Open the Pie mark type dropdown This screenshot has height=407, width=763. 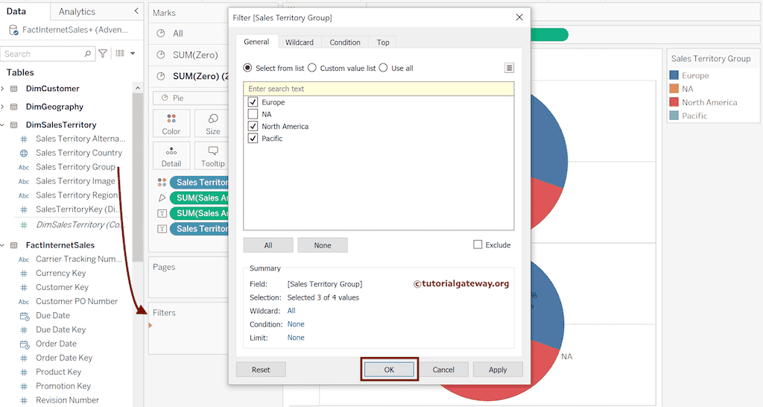point(191,98)
